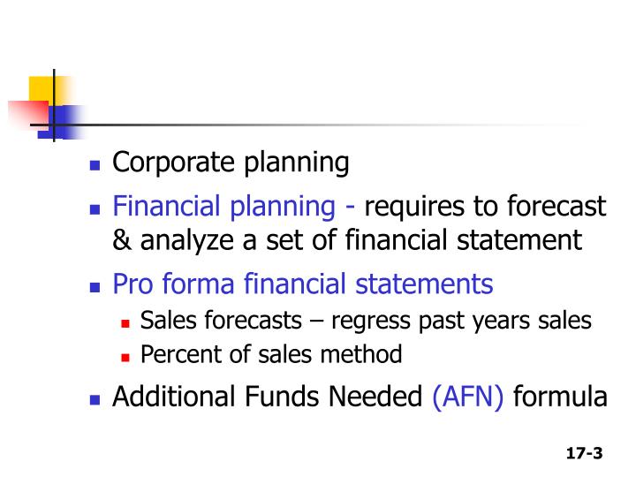Click the Corporate planning text
The height and width of the screenshot is (477, 636).
(x=231, y=163)
